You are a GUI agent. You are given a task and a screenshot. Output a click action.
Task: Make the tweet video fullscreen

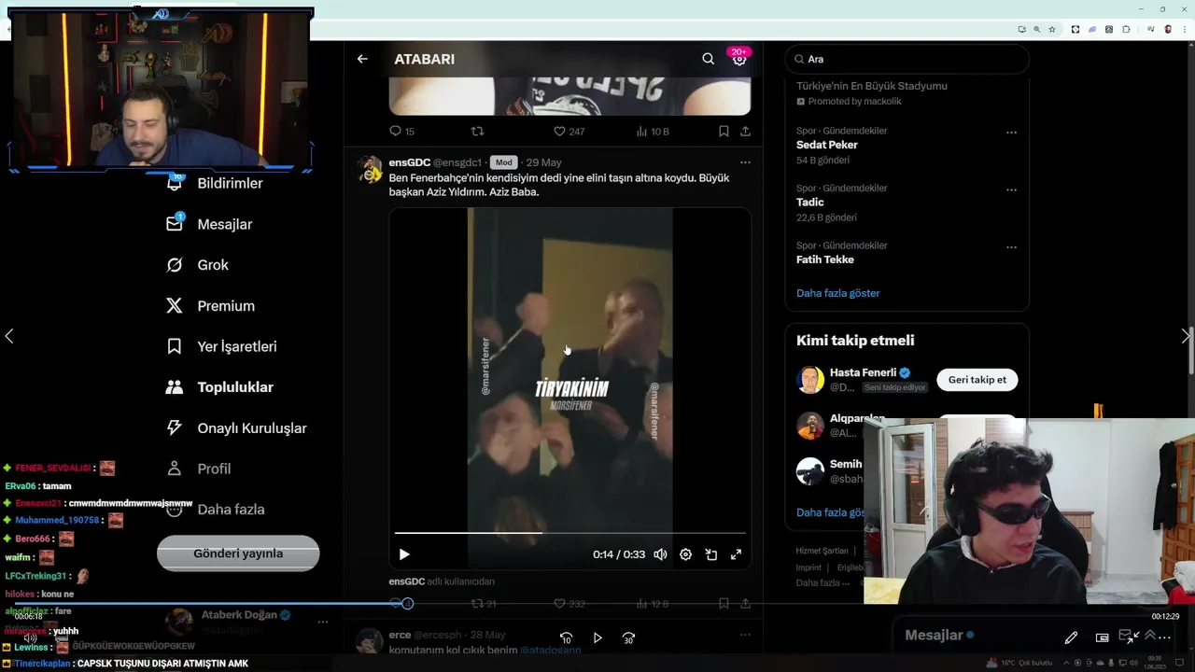point(736,554)
